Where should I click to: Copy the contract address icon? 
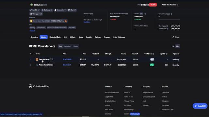click(63, 21)
